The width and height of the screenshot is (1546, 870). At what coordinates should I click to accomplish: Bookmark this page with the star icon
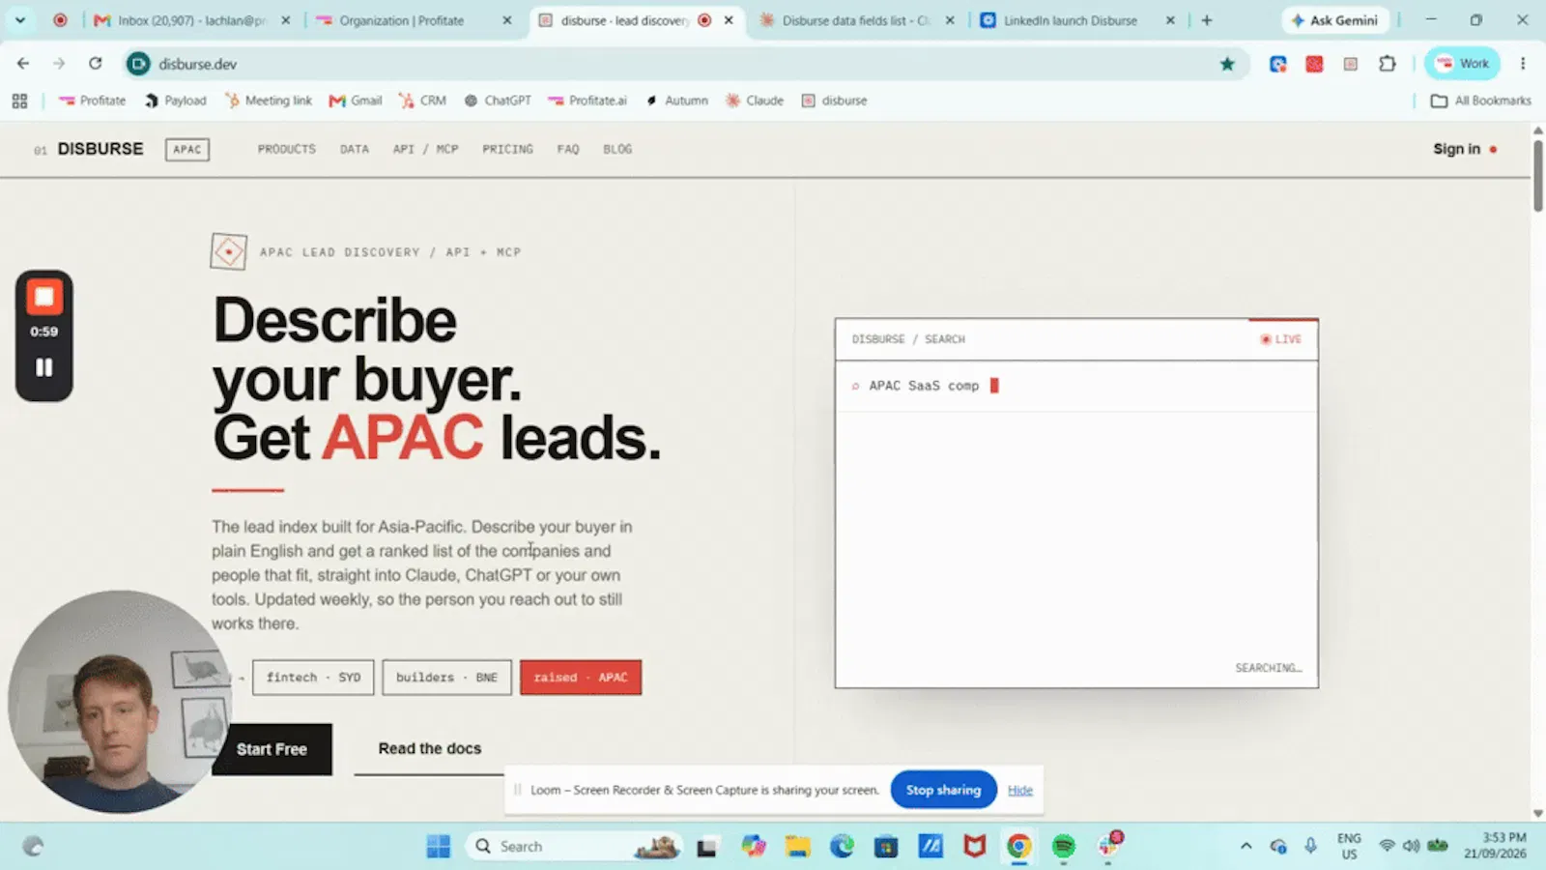[x=1227, y=64]
